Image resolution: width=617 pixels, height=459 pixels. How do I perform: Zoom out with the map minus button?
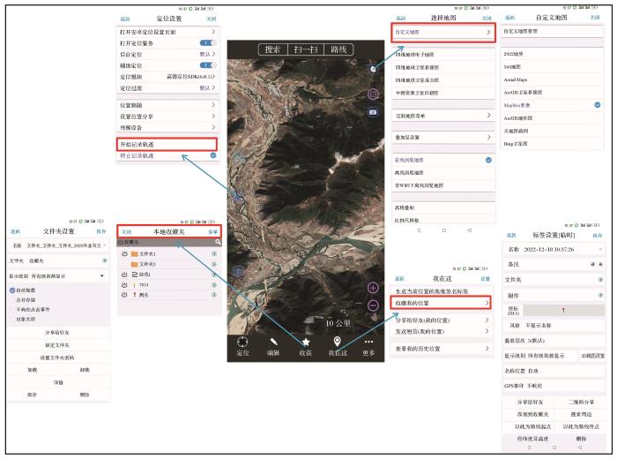pyautogui.click(x=373, y=305)
